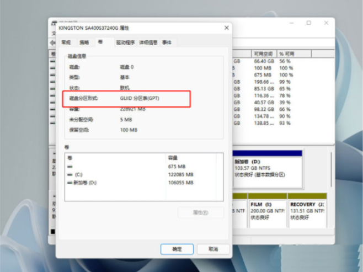Select the FILM (I:) partition block

point(268,211)
